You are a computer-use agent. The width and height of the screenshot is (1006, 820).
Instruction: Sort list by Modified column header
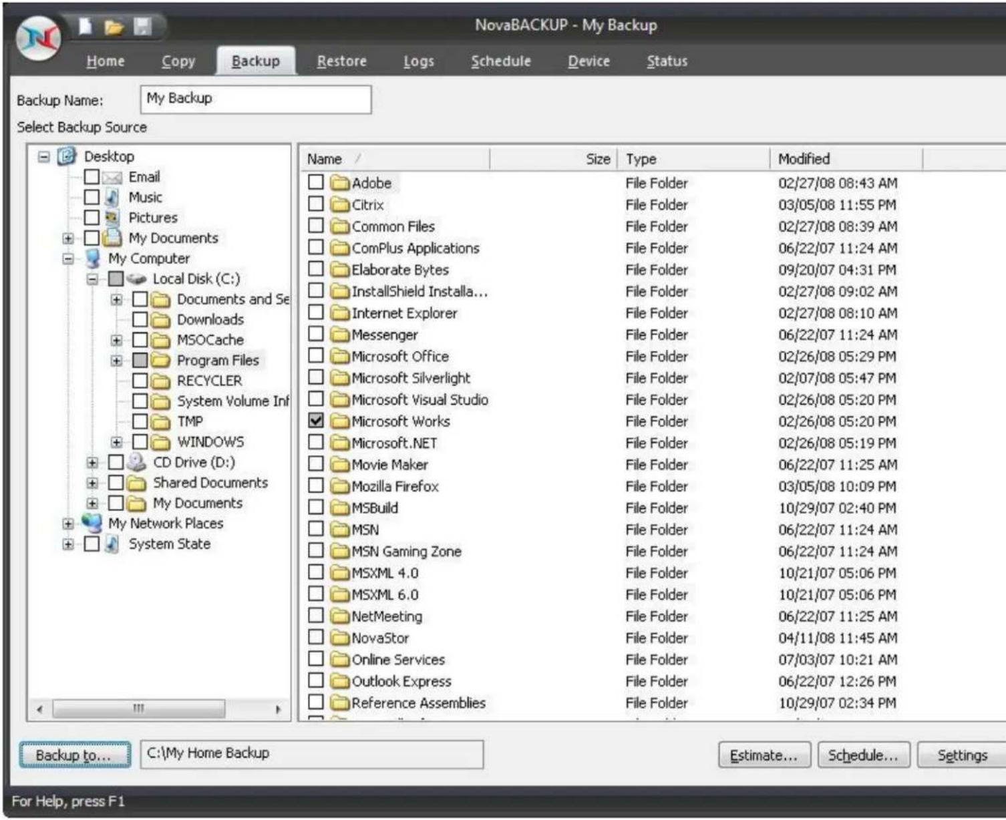[846, 159]
